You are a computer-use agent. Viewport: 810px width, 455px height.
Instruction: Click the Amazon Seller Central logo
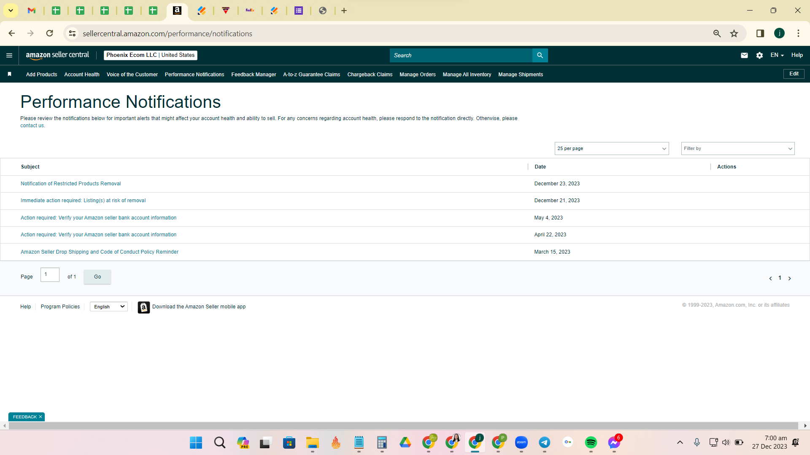click(57, 55)
